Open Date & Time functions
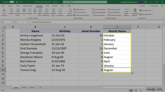This screenshot has height=92, width=165. [x=40, y=12]
